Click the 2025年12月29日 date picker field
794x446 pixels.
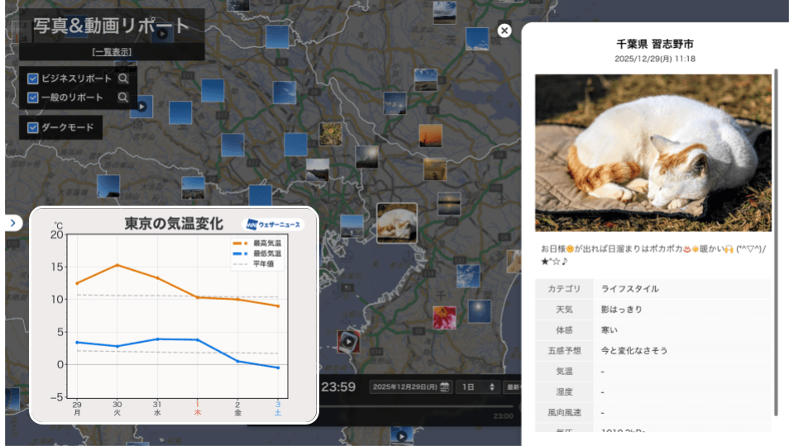(405, 387)
